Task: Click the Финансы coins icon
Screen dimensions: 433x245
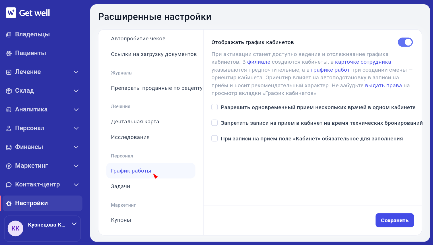Action: 9,147
